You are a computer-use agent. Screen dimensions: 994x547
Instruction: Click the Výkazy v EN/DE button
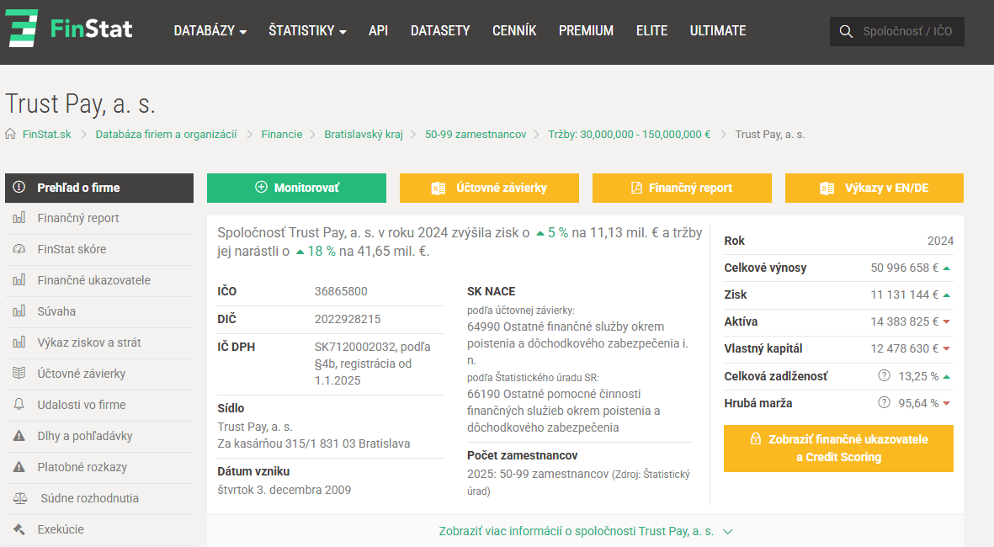tap(874, 188)
